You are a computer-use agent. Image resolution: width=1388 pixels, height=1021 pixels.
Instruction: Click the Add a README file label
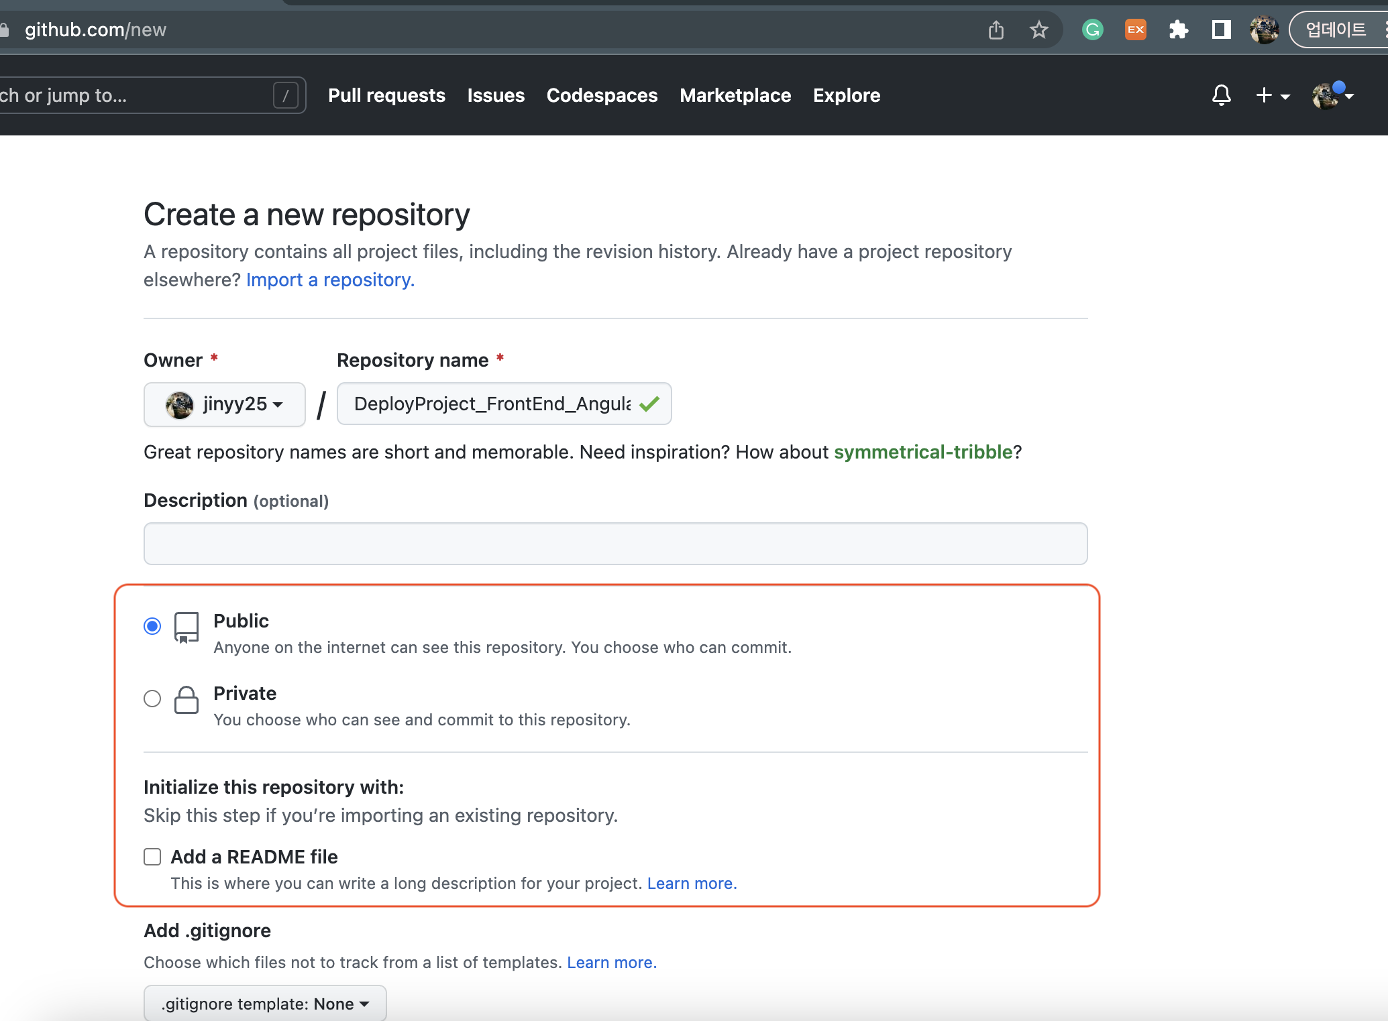254,857
